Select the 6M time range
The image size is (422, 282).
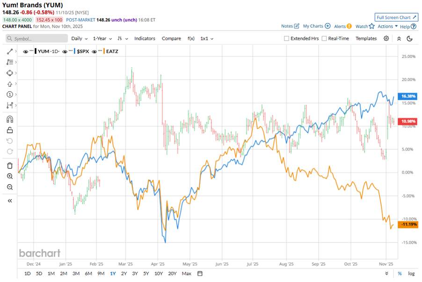click(x=88, y=274)
